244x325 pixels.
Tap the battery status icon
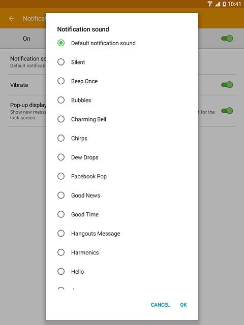click(224, 4)
